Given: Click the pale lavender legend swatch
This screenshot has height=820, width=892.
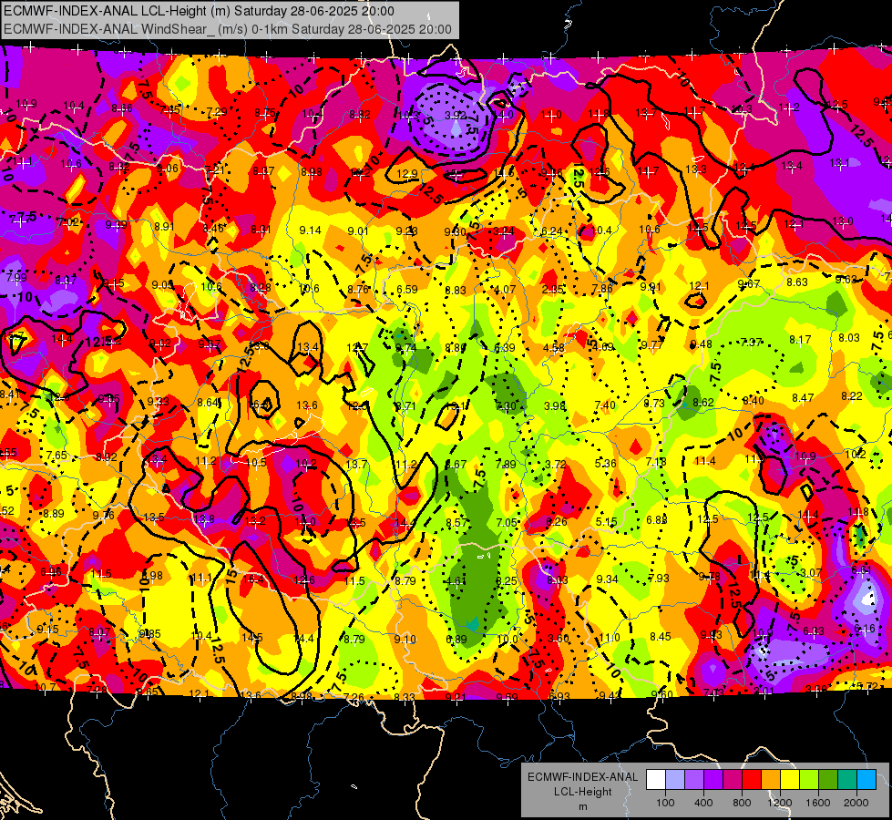Looking at the screenshot, I should coord(675,780).
